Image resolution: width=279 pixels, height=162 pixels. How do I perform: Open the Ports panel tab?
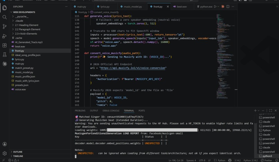tap(142, 111)
